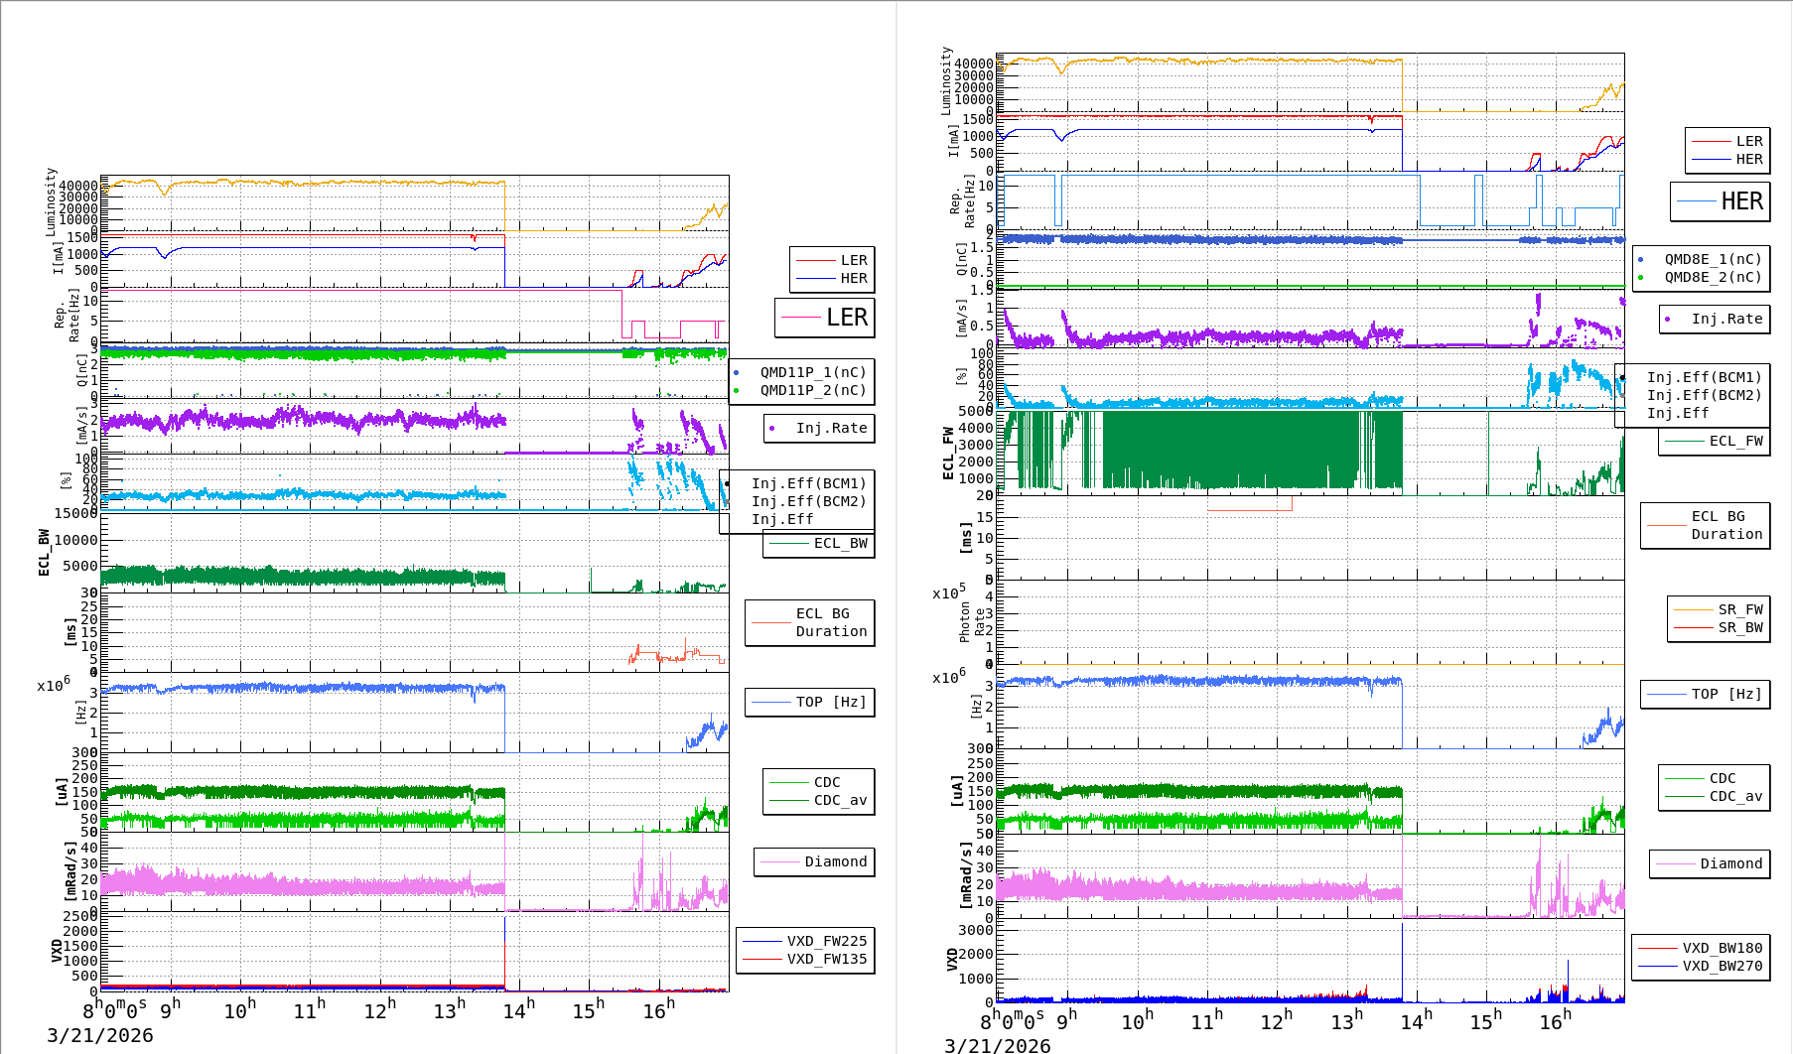
Task: Click red line swatch of VXD_FW135
Action: coord(761,959)
